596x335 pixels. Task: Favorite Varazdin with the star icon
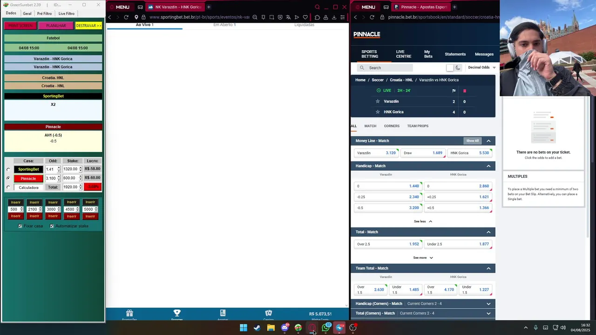[x=378, y=101]
